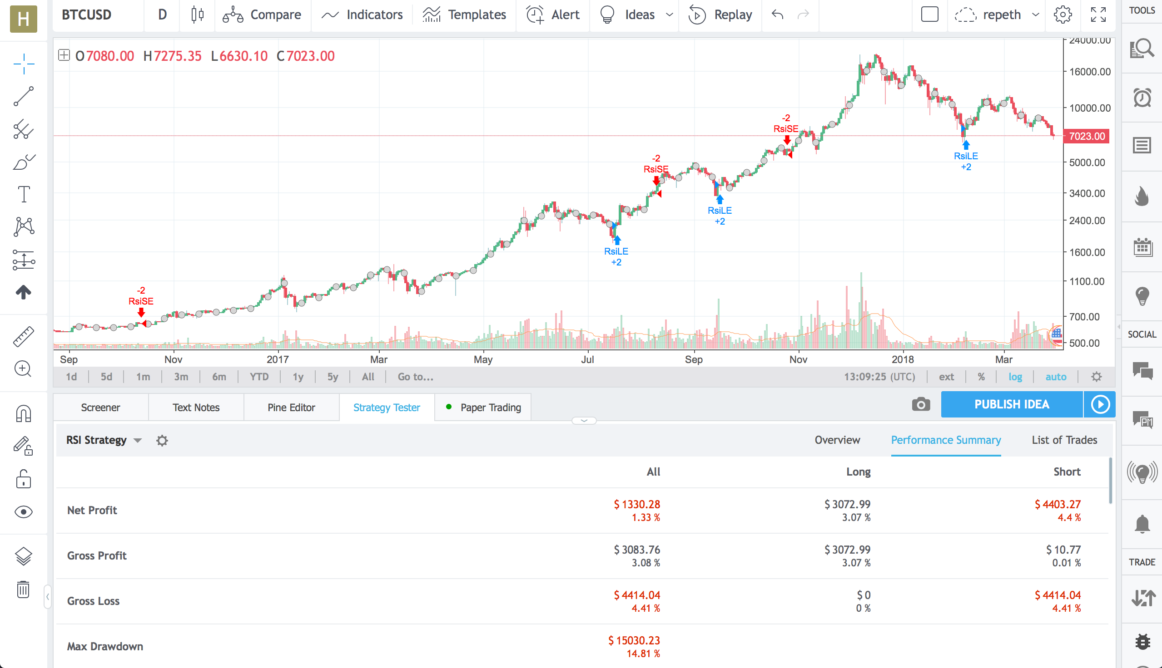The width and height of the screenshot is (1162, 668).
Task: Collapse the bottom panel chevron handle
Action: (x=584, y=420)
